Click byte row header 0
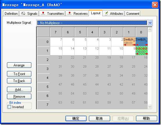 (x=44, y=42)
